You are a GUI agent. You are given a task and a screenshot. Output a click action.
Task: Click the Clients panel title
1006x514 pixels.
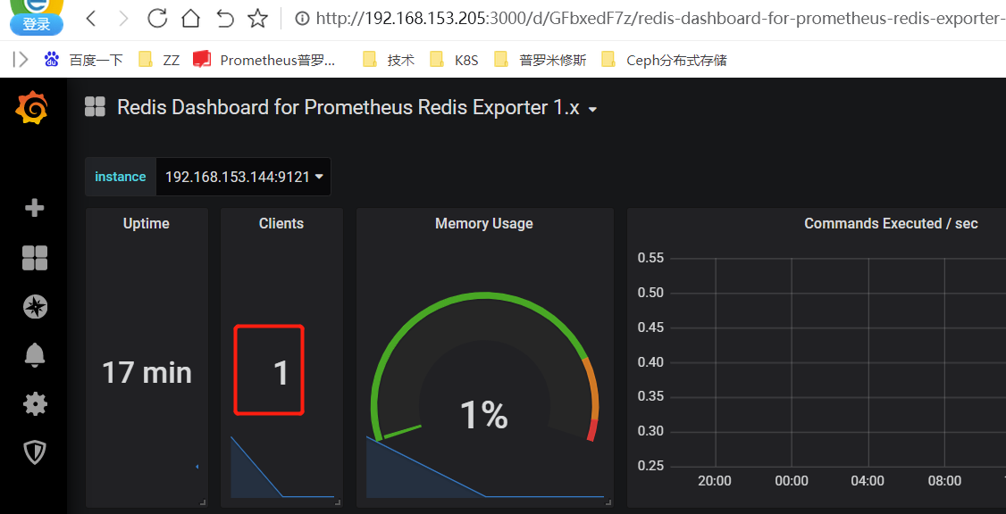point(281,224)
